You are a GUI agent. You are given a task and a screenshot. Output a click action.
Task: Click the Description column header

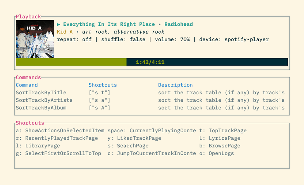175,85
